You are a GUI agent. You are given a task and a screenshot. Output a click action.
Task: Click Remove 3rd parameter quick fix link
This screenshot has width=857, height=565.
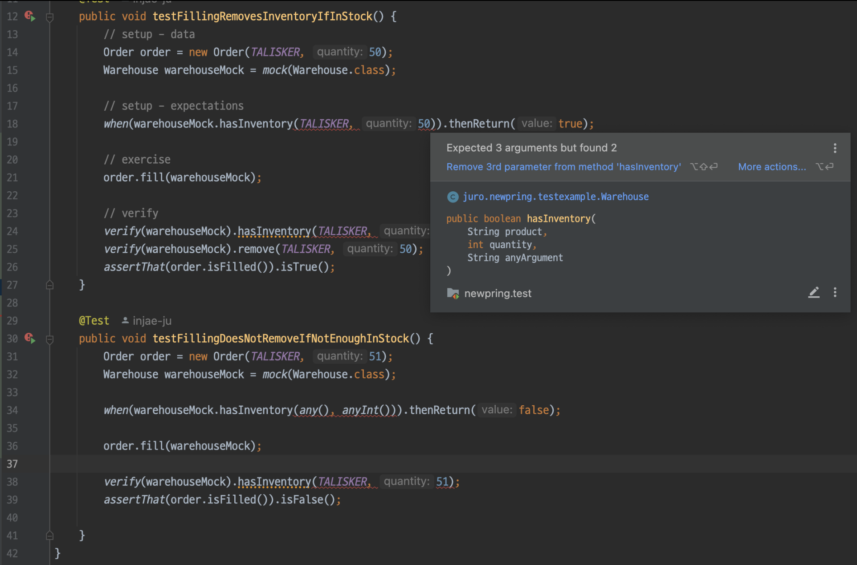tap(563, 167)
